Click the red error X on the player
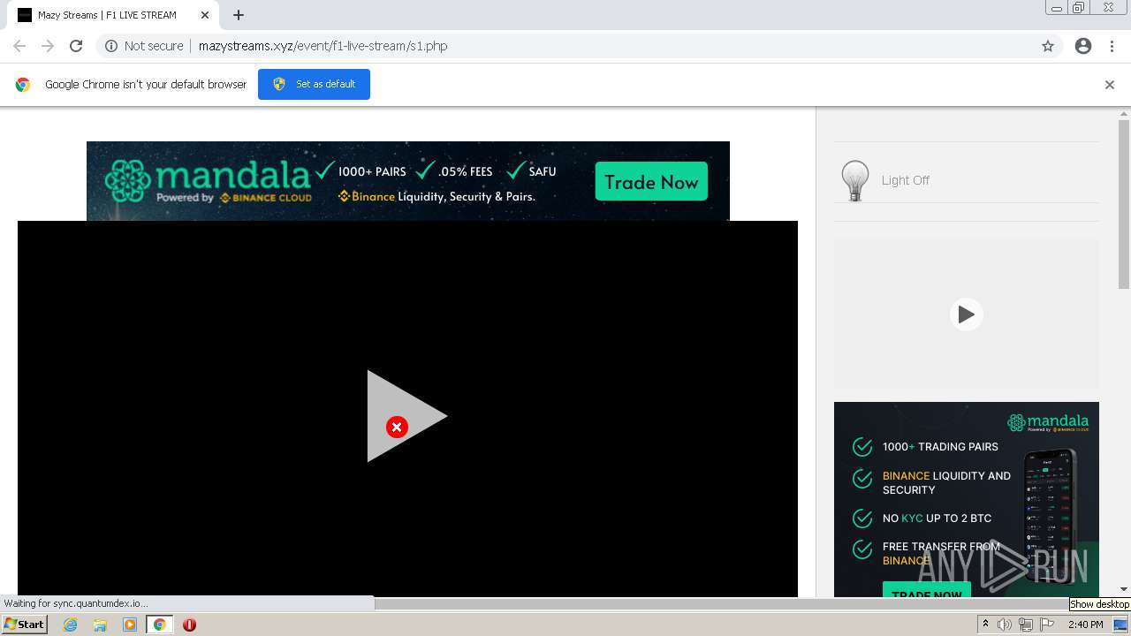The width and height of the screenshot is (1131, 636). pyautogui.click(x=397, y=428)
